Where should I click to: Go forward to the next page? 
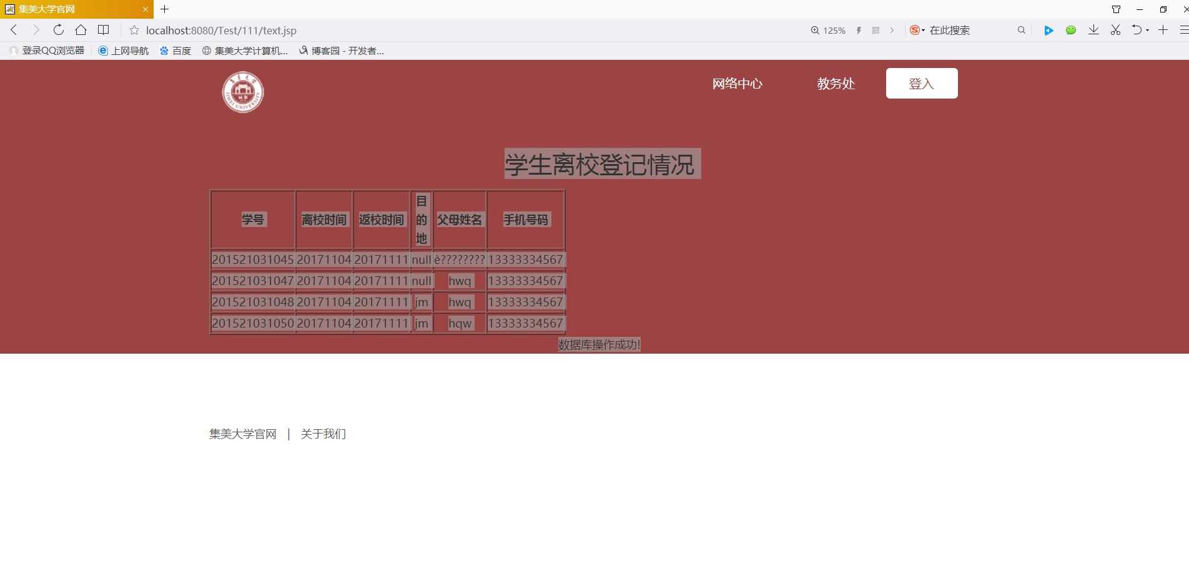(36, 30)
